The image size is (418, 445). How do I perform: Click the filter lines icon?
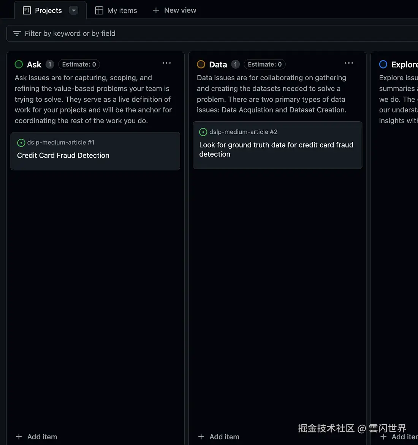(x=17, y=33)
